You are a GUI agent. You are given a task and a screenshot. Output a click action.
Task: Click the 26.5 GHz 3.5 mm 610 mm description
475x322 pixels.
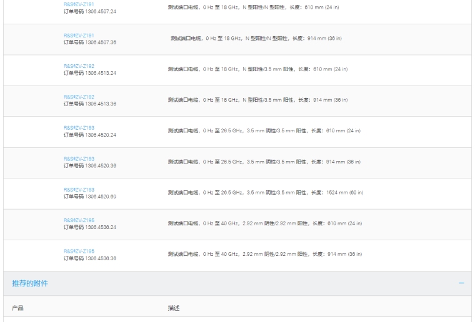(x=264, y=130)
